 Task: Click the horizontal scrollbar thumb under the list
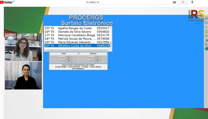coord(77,50)
